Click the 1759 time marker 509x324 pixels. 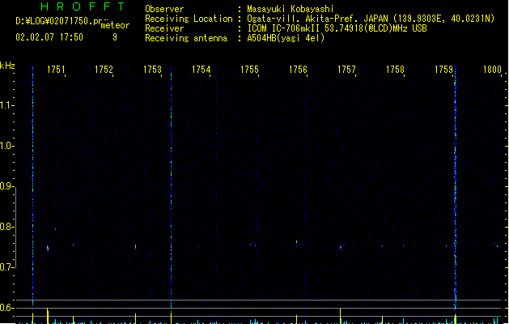coord(443,70)
